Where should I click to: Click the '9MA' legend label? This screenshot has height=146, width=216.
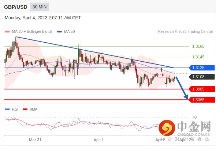34,109
